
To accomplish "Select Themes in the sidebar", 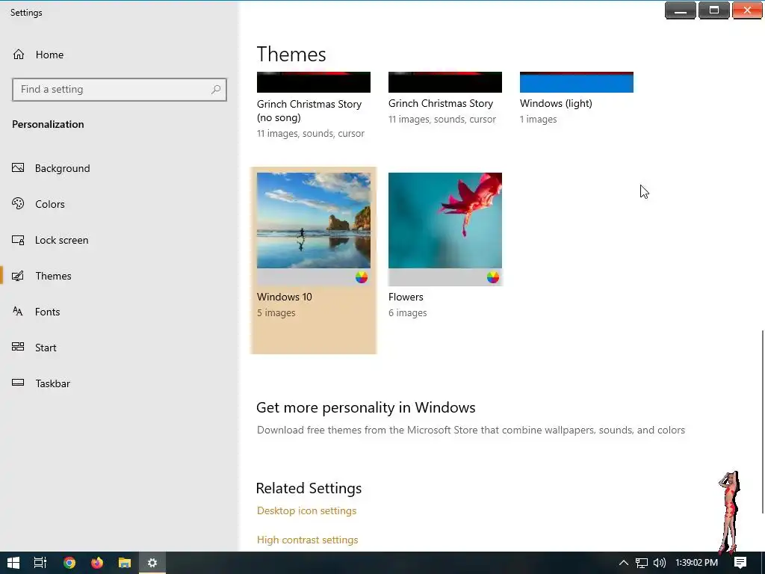I will 53,276.
